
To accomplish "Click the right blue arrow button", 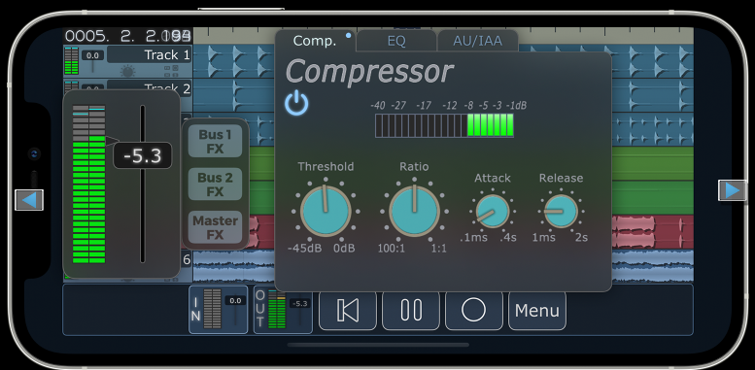I will pyautogui.click(x=732, y=190).
